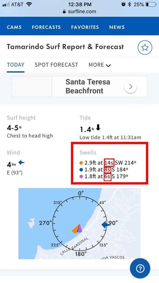
Task: Tap the blue swell dot
Action: [81, 170]
